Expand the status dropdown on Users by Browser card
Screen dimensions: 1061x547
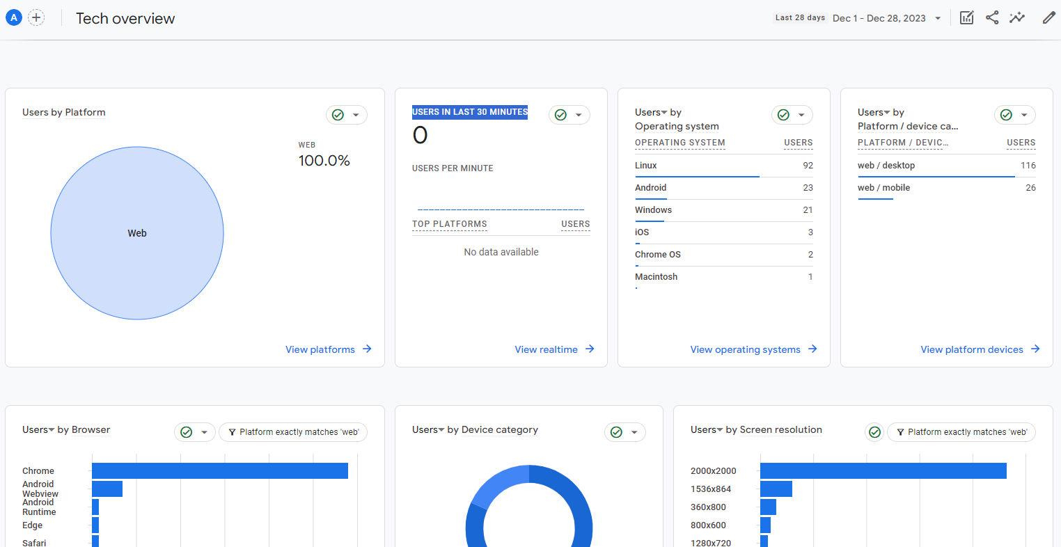point(204,432)
